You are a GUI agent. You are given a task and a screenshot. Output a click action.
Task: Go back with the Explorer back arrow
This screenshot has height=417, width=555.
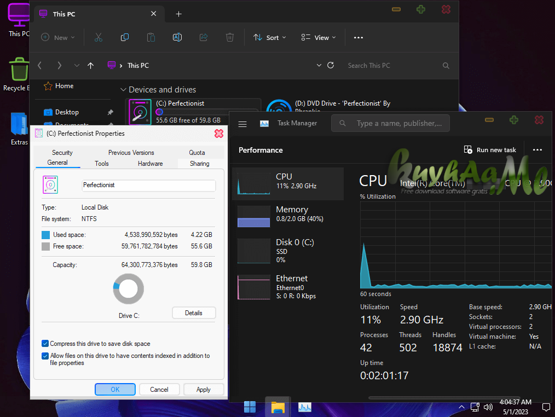[x=39, y=66]
